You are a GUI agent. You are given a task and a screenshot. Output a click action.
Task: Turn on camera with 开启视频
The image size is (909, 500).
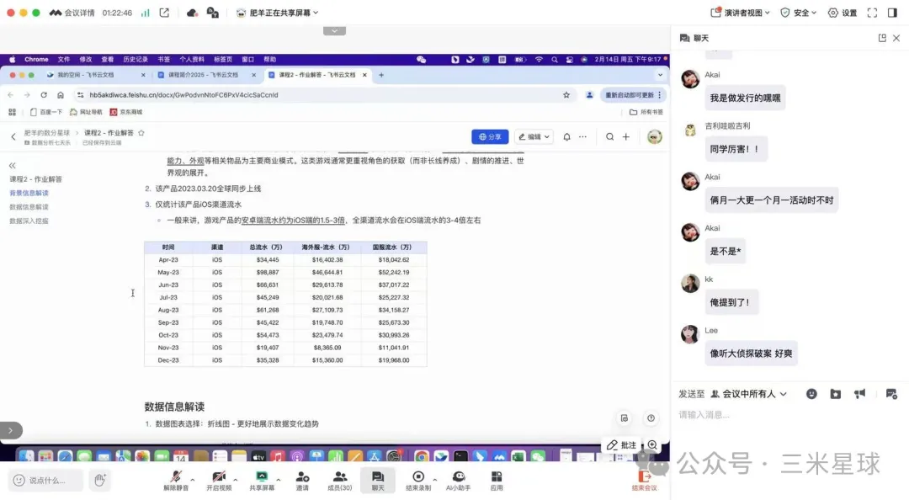217,480
